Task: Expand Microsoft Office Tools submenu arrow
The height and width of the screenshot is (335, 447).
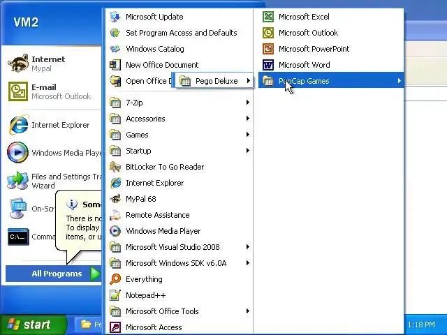Action: point(248,311)
